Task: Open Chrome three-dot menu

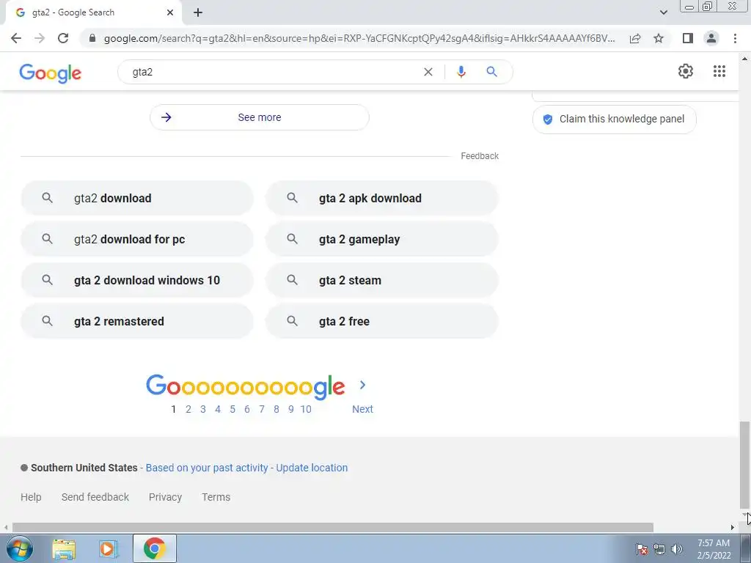Action: point(735,38)
